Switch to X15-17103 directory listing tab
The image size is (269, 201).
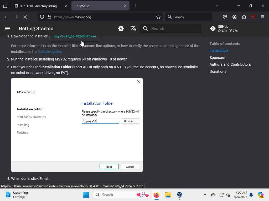coord(38,6)
